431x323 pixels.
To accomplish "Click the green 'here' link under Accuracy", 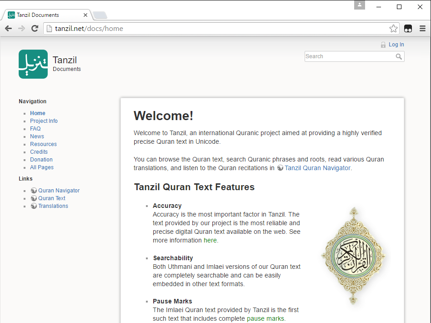I will pyautogui.click(x=210, y=240).
